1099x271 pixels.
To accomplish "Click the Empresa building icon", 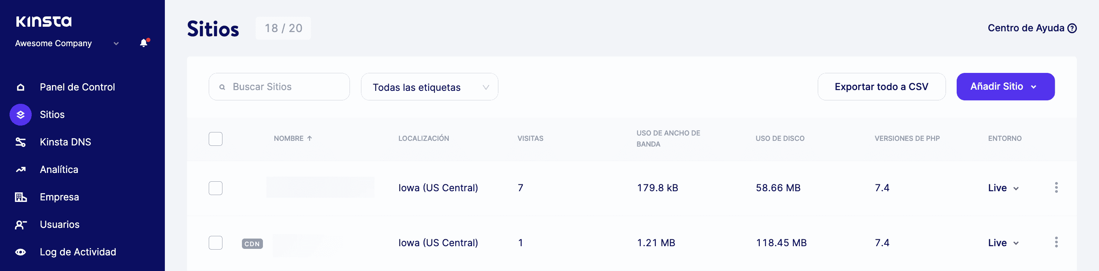I will pos(21,197).
